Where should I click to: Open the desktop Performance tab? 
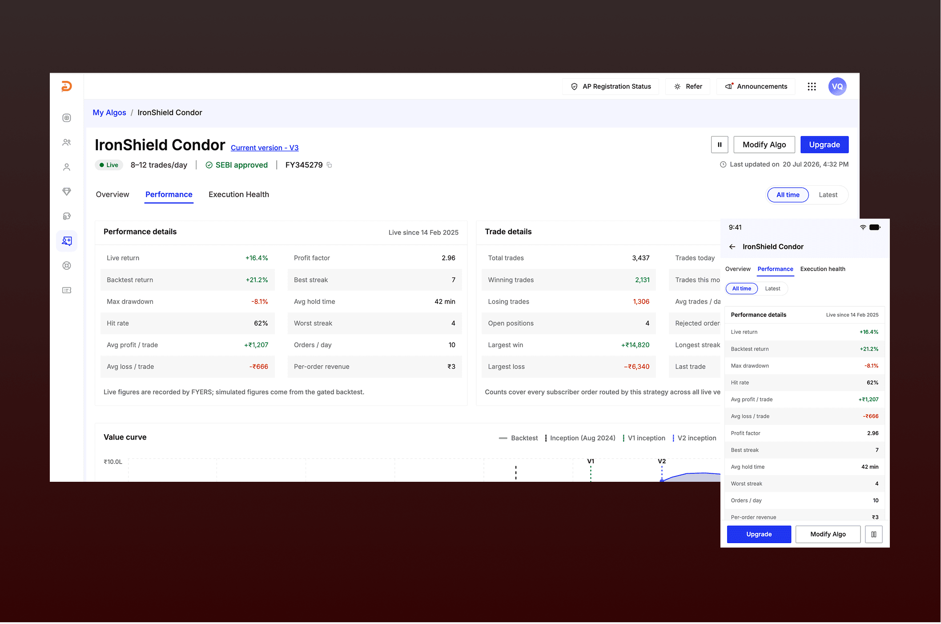click(x=169, y=195)
